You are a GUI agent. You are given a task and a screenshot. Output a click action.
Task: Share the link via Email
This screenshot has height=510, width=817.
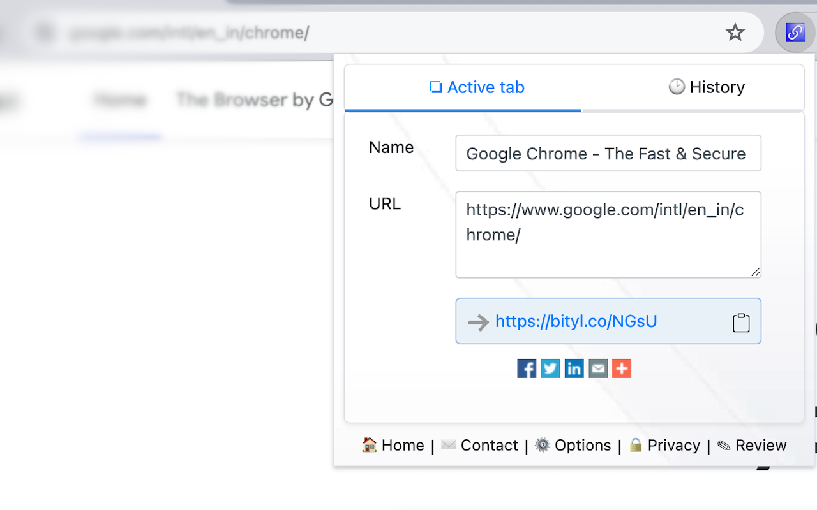coord(598,368)
